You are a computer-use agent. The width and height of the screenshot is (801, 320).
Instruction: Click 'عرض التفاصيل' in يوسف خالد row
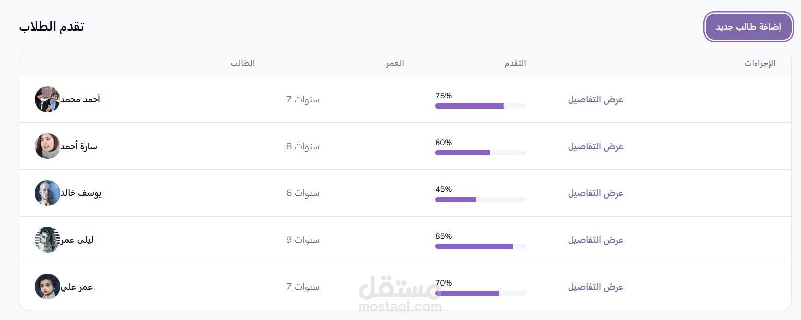tap(596, 193)
